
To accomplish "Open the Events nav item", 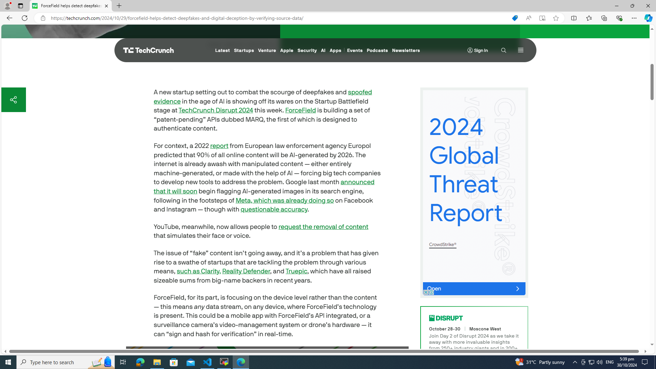I will click(355, 51).
